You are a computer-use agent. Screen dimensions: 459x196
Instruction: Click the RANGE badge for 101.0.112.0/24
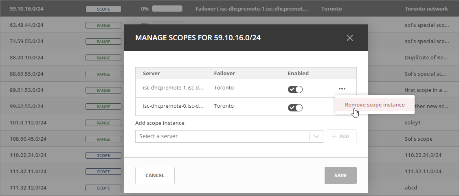click(x=103, y=123)
